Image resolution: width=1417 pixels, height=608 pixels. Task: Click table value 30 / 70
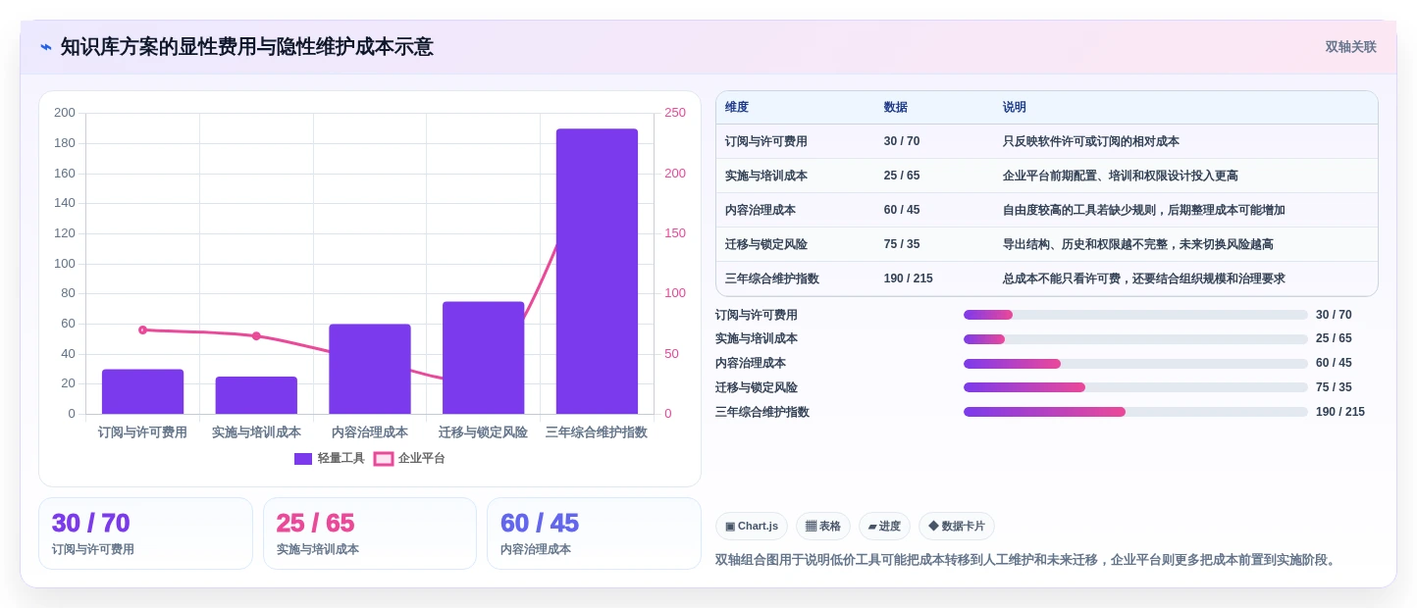(x=902, y=141)
